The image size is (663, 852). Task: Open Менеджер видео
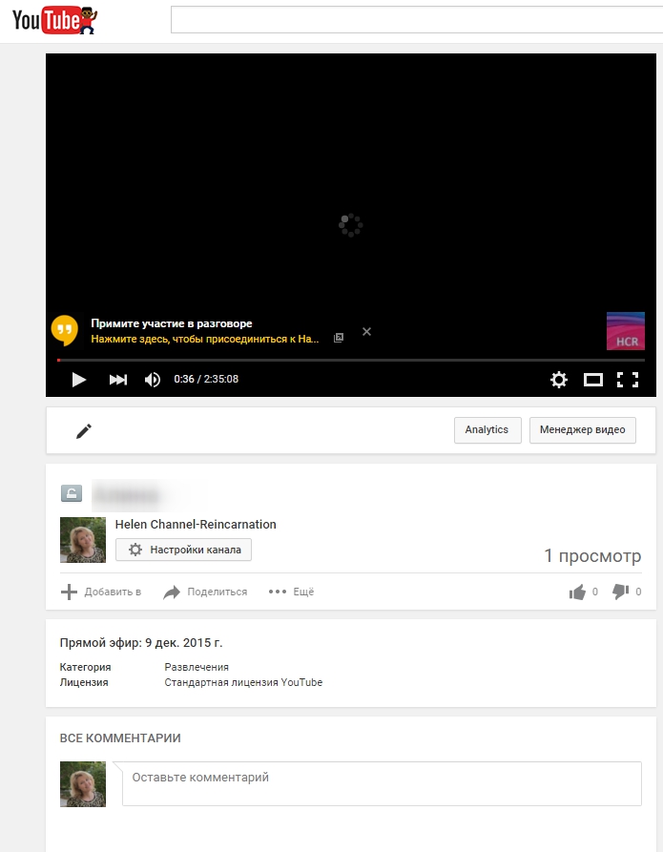(x=583, y=429)
